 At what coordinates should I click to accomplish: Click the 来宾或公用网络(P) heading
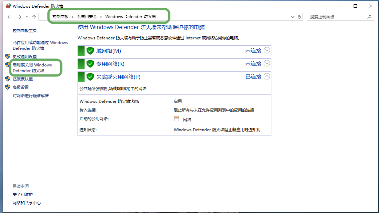[x=118, y=77]
